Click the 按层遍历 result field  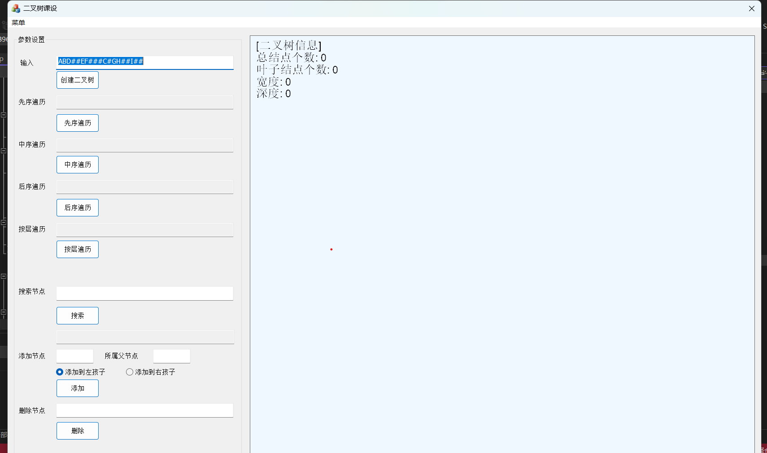click(145, 230)
